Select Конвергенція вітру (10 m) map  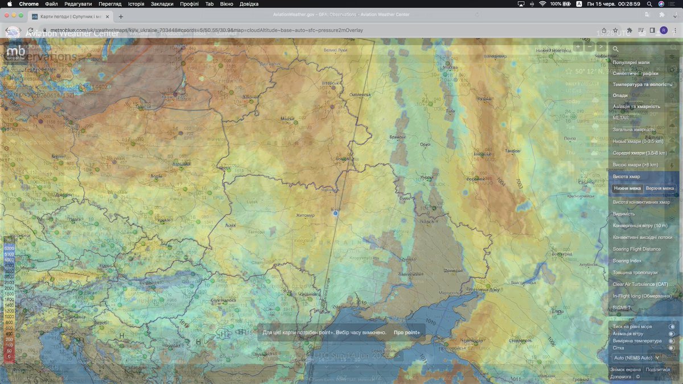(641, 225)
